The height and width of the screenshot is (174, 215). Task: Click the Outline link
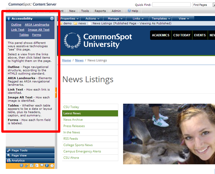(x=16, y=25)
